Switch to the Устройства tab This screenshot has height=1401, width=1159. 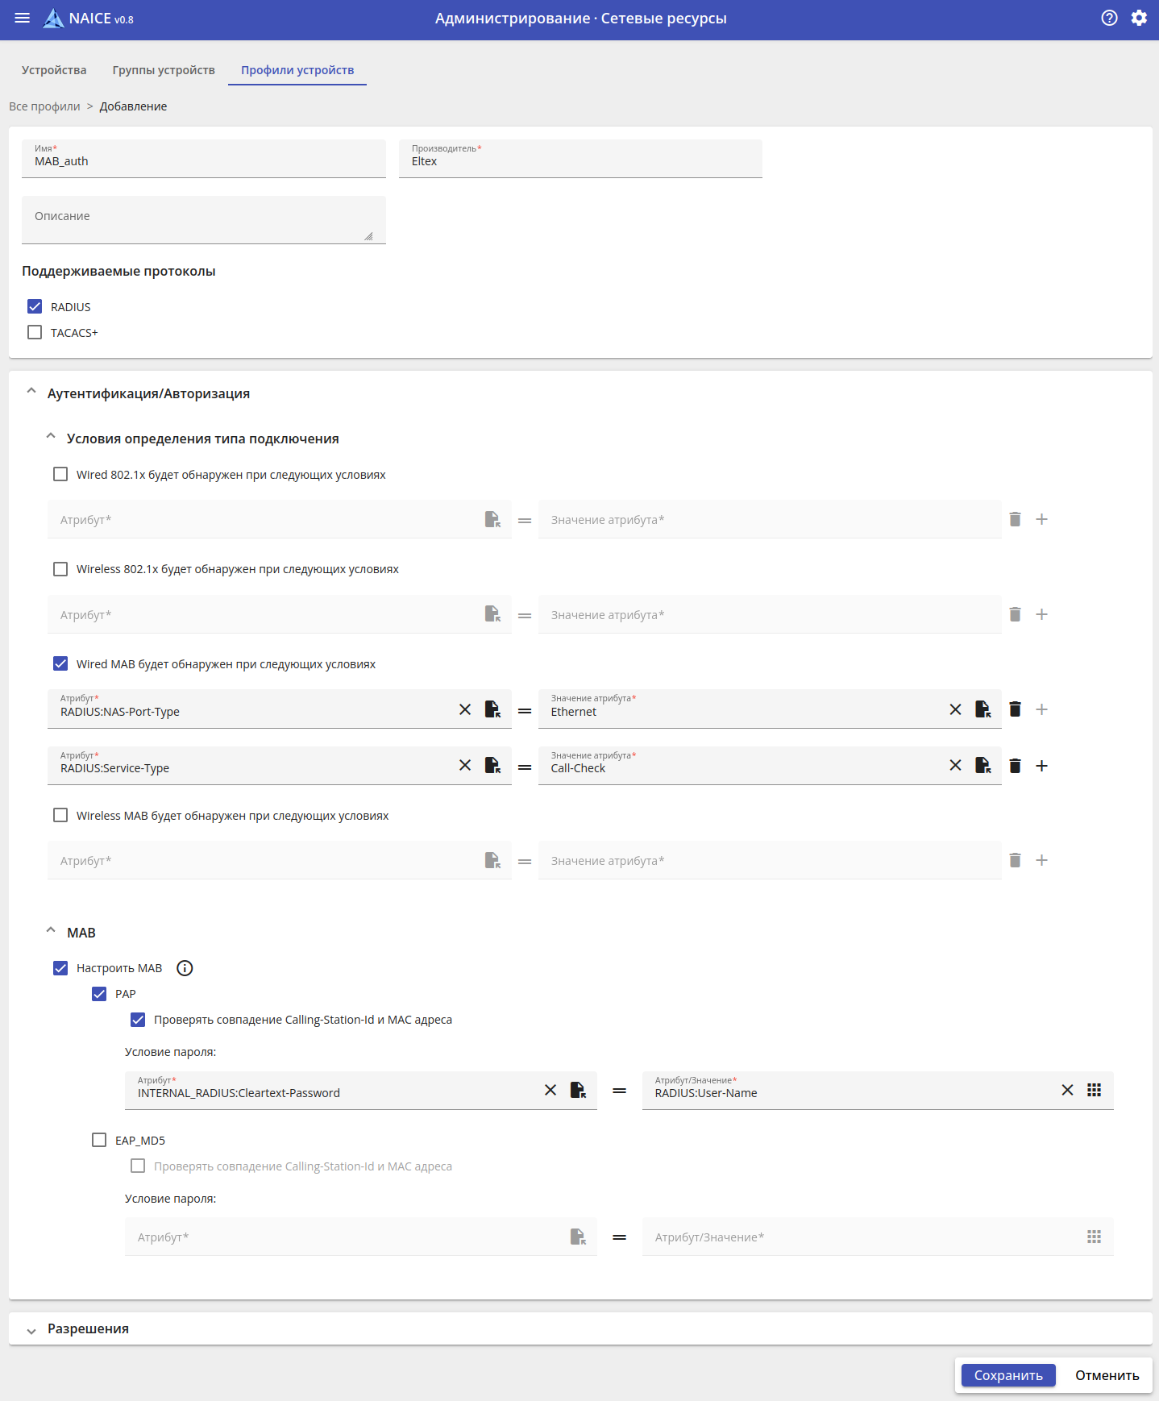tap(54, 70)
